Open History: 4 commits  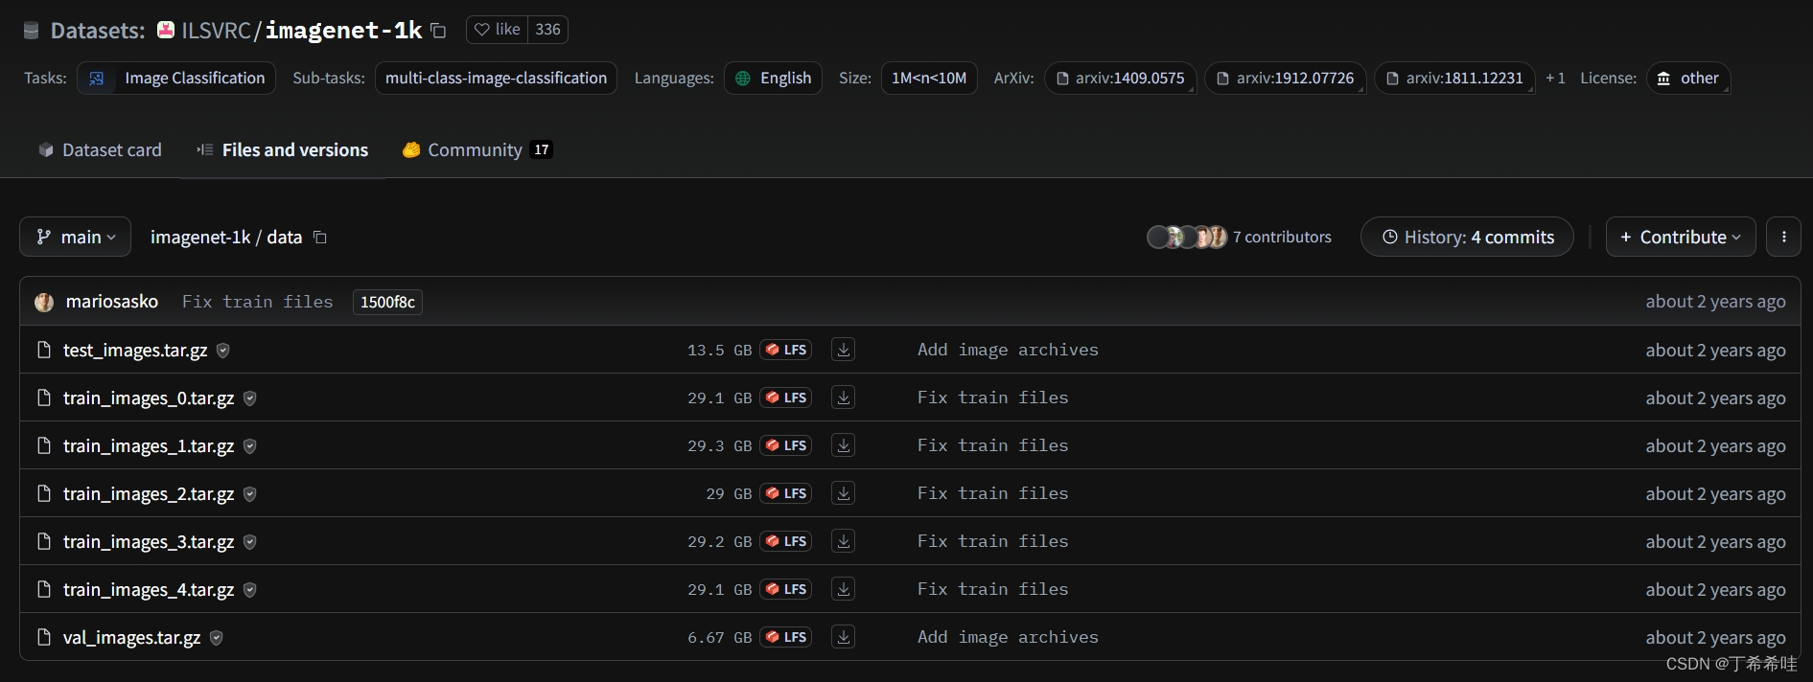[1467, 237]
